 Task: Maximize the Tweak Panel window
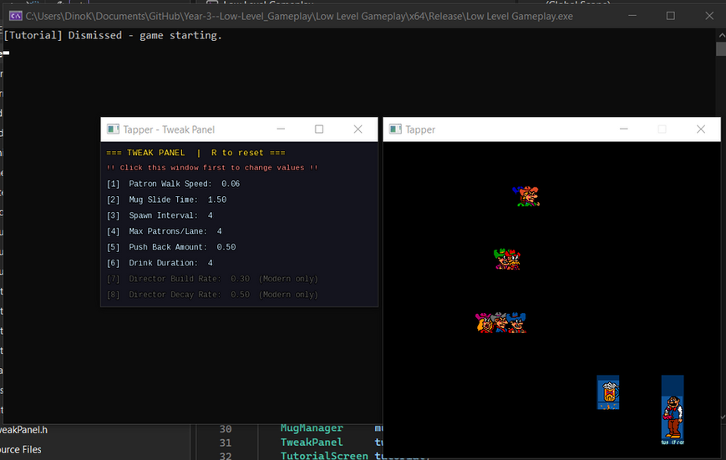click(319, 129)
